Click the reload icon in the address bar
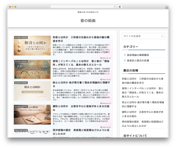The image size is (176, 148). pyautogui.click(x=114, y=7)
